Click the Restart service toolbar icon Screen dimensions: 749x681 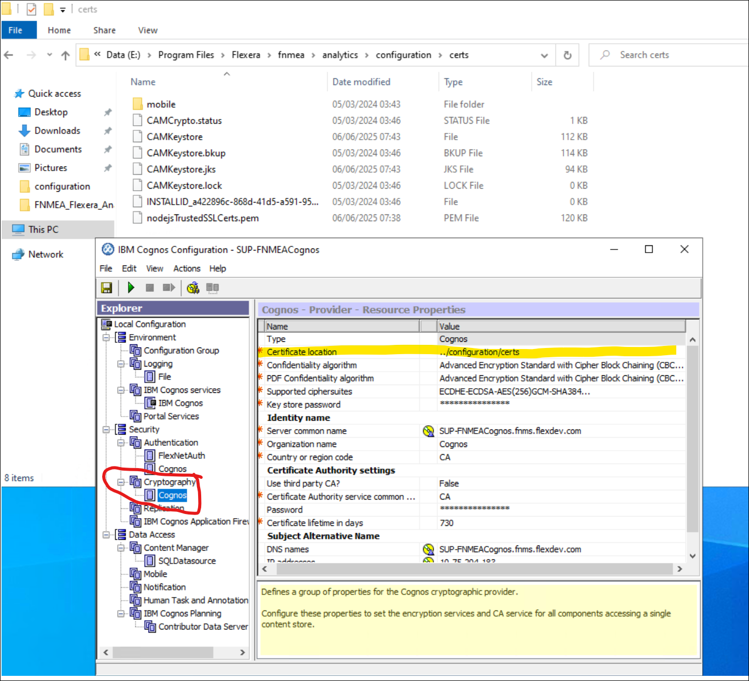pyautogui.click(x=169, y=288)
